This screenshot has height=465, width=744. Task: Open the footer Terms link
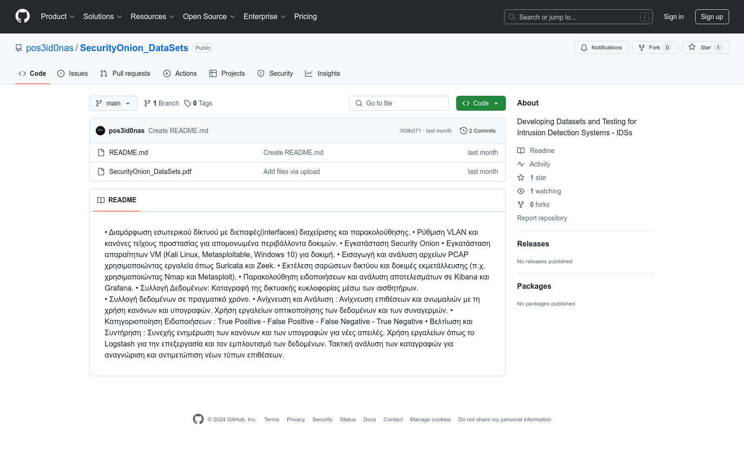pyautogui.click(x=272, y=419)
